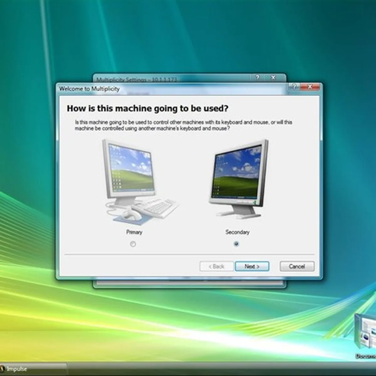
Task: Cancel the Multiplicity setup wizard
Action: coord(297,266)
